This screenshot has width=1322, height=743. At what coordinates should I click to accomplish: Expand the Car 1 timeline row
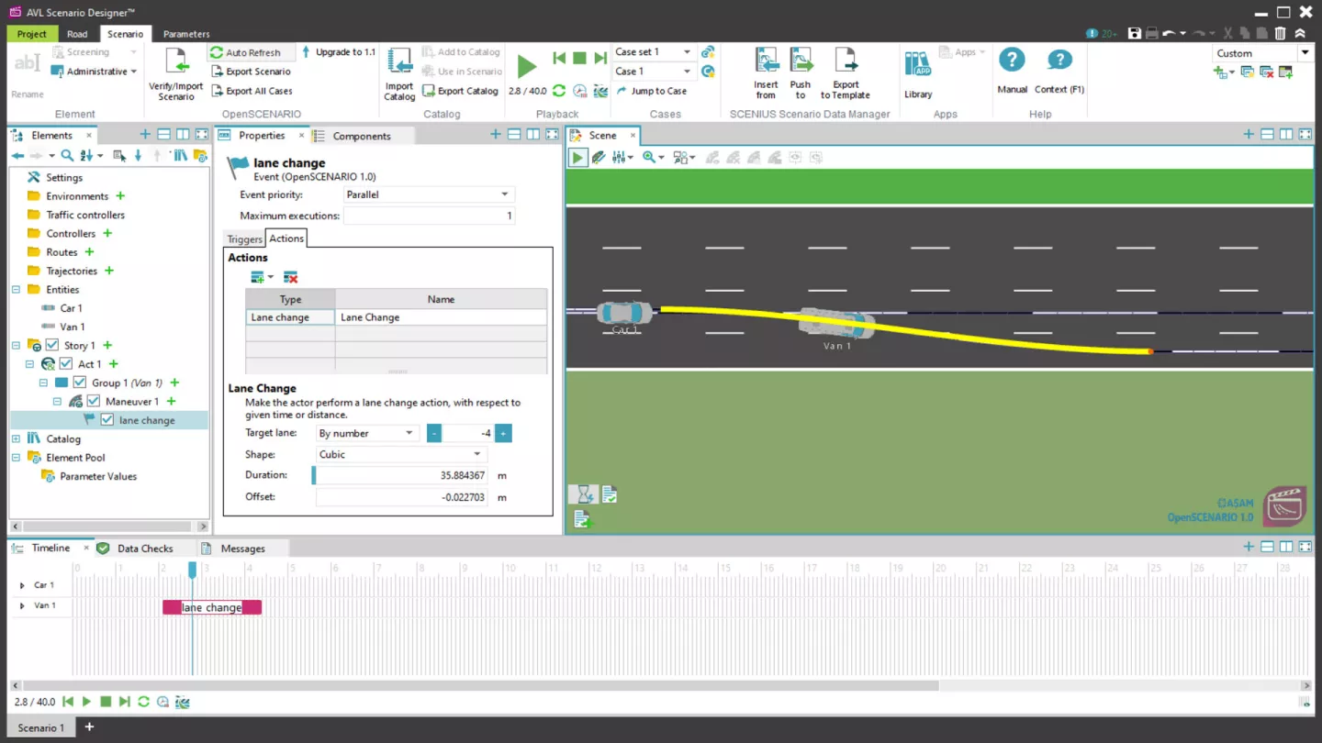pyautogui.click(x=22, y=584)
